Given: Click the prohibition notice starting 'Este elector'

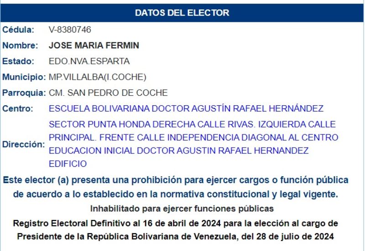Looking at the screenshot, I should (x=176, y=187).
